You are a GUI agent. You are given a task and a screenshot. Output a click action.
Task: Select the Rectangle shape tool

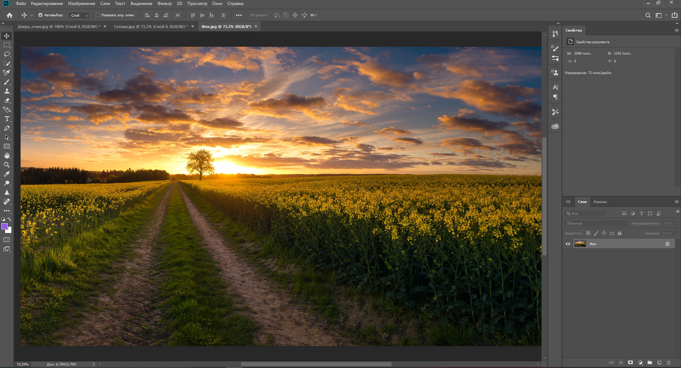(x=7, y=146)
